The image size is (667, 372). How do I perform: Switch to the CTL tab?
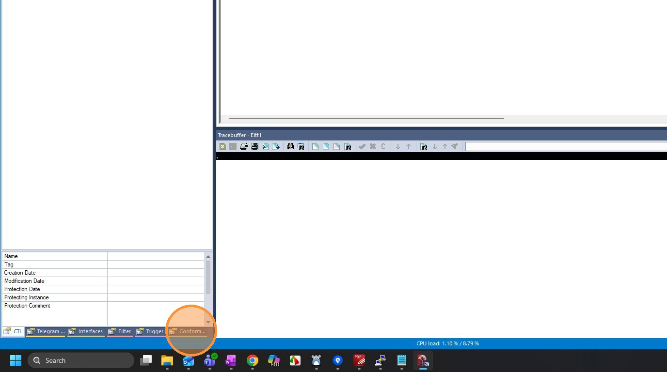13,331
